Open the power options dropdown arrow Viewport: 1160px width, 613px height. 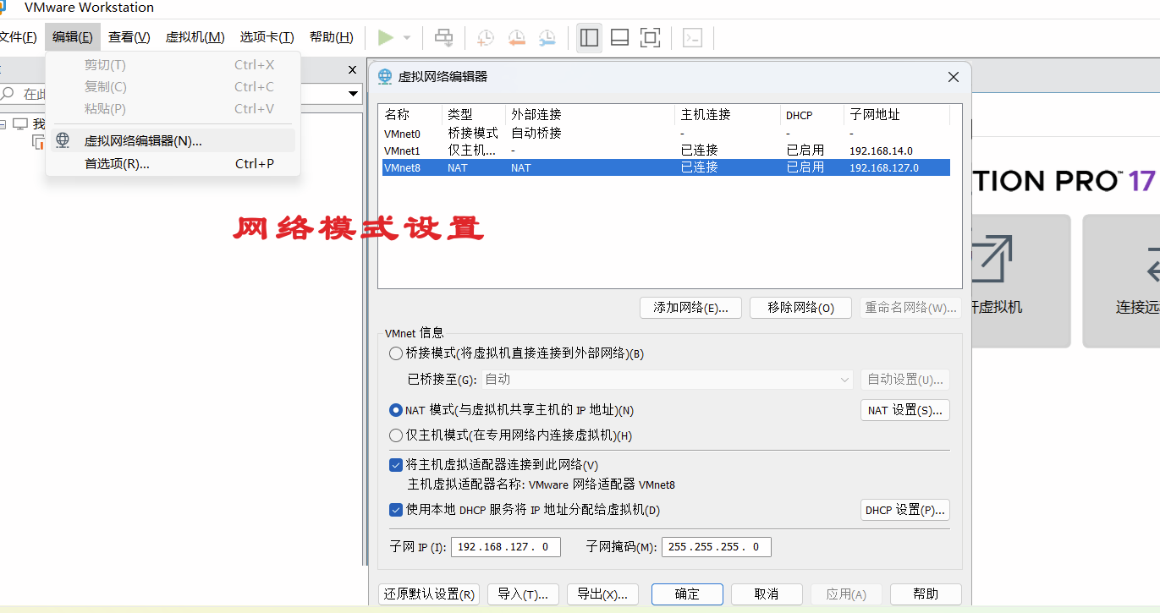pyautogui.click(x=407, y=38)
